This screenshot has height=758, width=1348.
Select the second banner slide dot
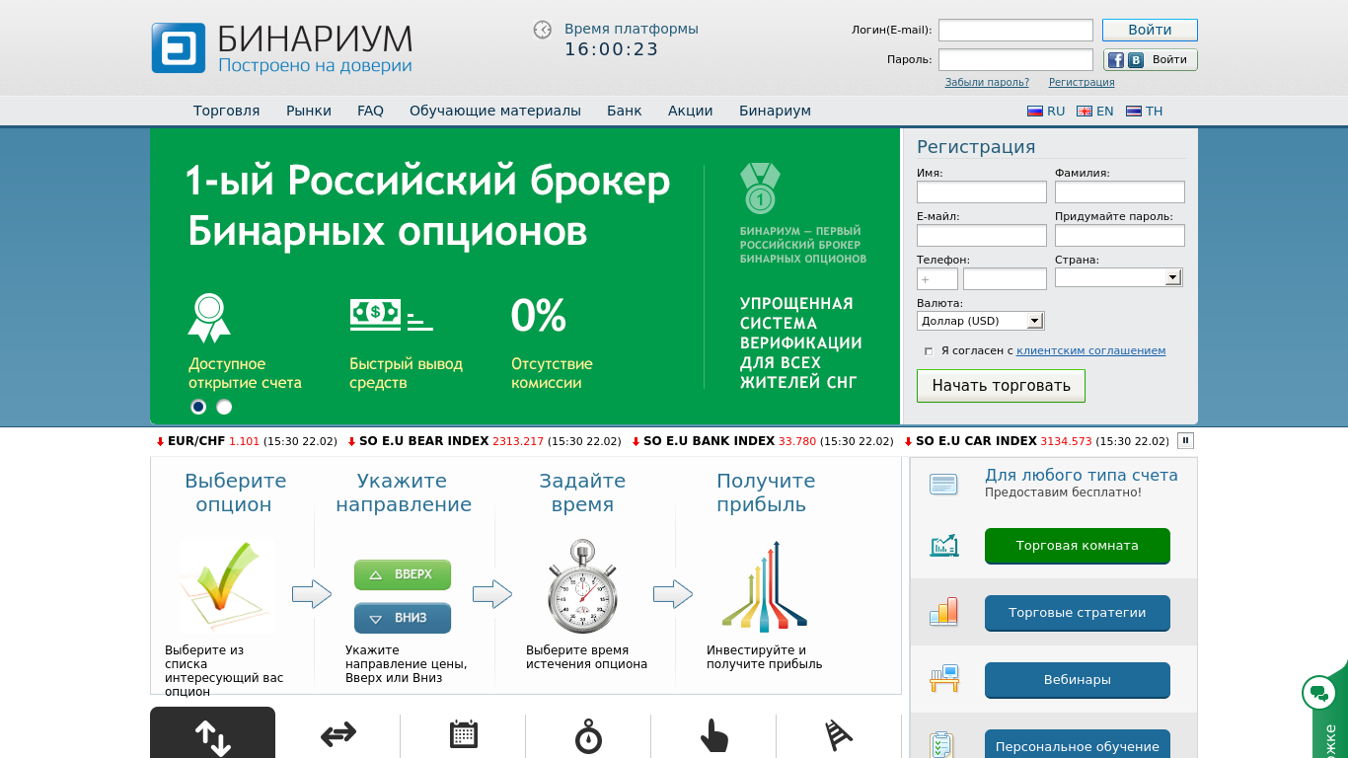[224, 407]
